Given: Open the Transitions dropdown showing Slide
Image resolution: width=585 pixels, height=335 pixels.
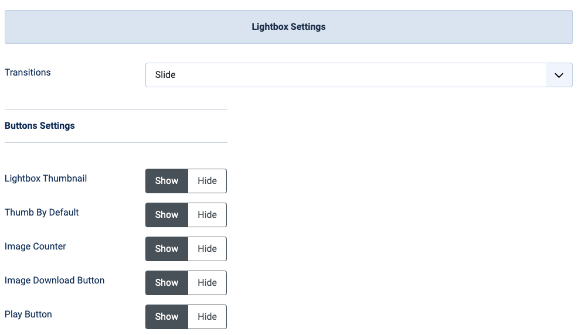Looking at the screenshot, I should click(x=359, y=75).
